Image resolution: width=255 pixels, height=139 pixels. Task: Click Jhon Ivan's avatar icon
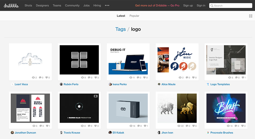coord(159,132)
